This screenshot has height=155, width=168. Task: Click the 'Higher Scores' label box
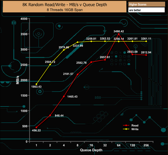point(147,4)
